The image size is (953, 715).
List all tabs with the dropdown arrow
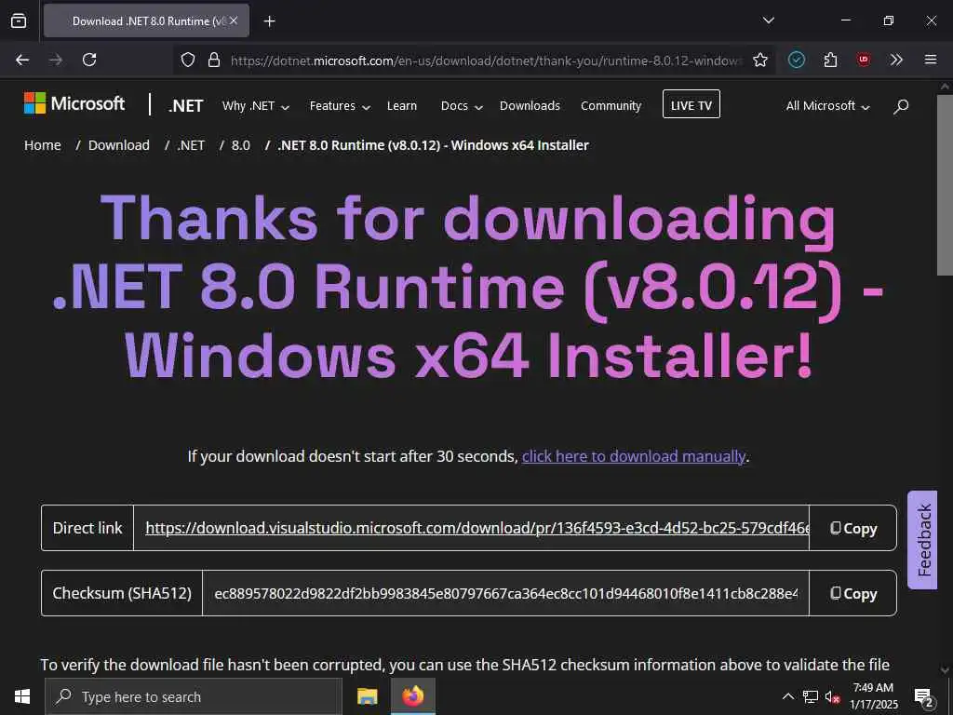[768, 20]
